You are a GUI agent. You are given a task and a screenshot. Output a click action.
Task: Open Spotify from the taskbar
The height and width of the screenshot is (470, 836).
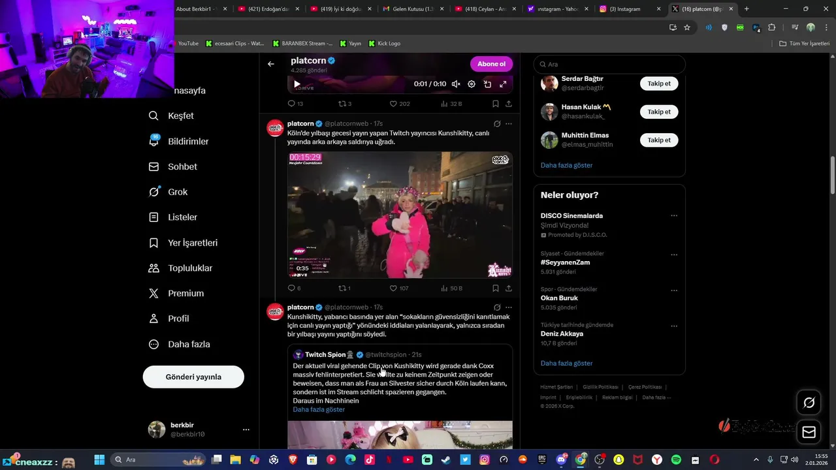[676, 460]
